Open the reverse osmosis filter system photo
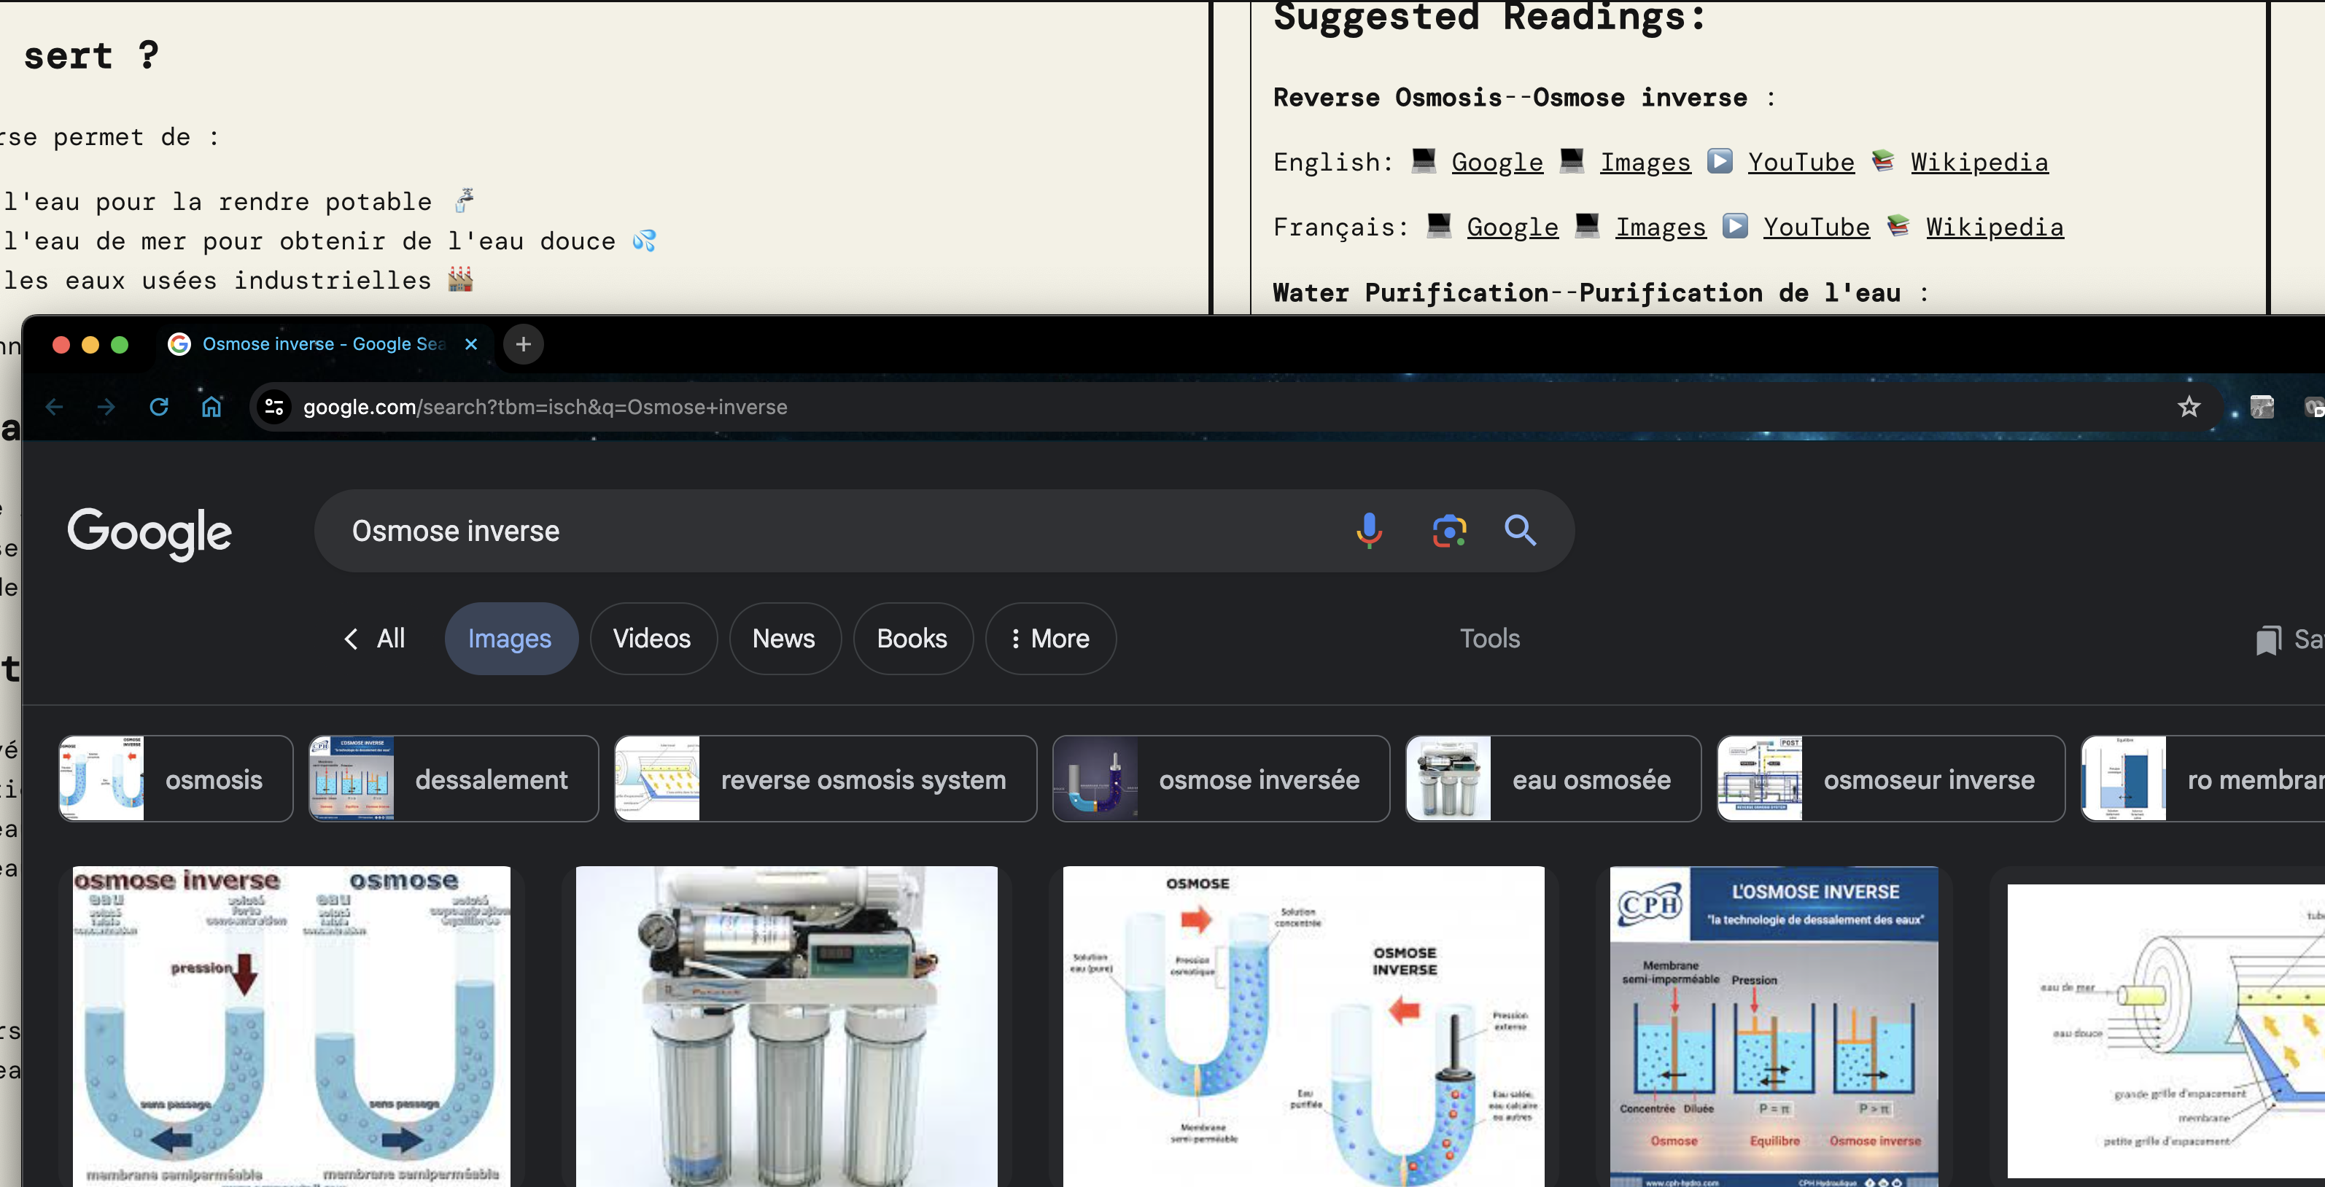2325x1187 pixels. point(786,1025)
